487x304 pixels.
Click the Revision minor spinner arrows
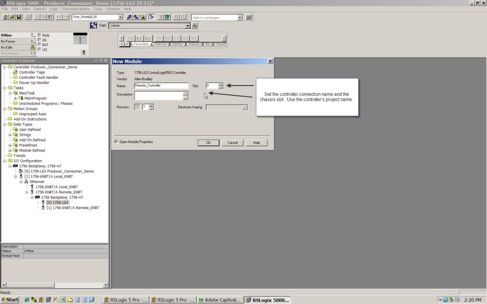coord(151,107)
